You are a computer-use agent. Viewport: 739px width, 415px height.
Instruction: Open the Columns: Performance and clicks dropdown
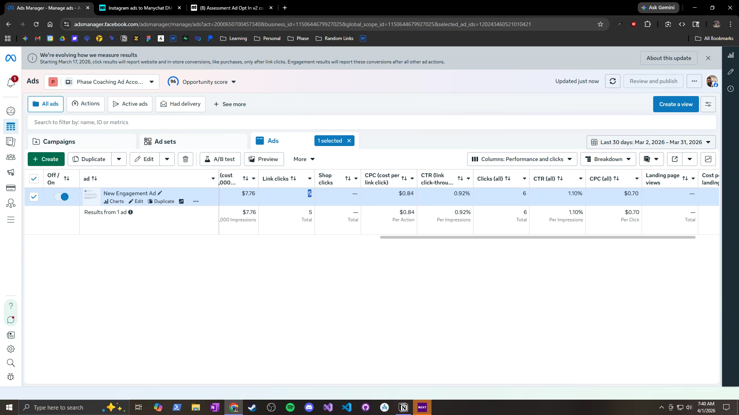pyautogui.click(x=522, y=159)
